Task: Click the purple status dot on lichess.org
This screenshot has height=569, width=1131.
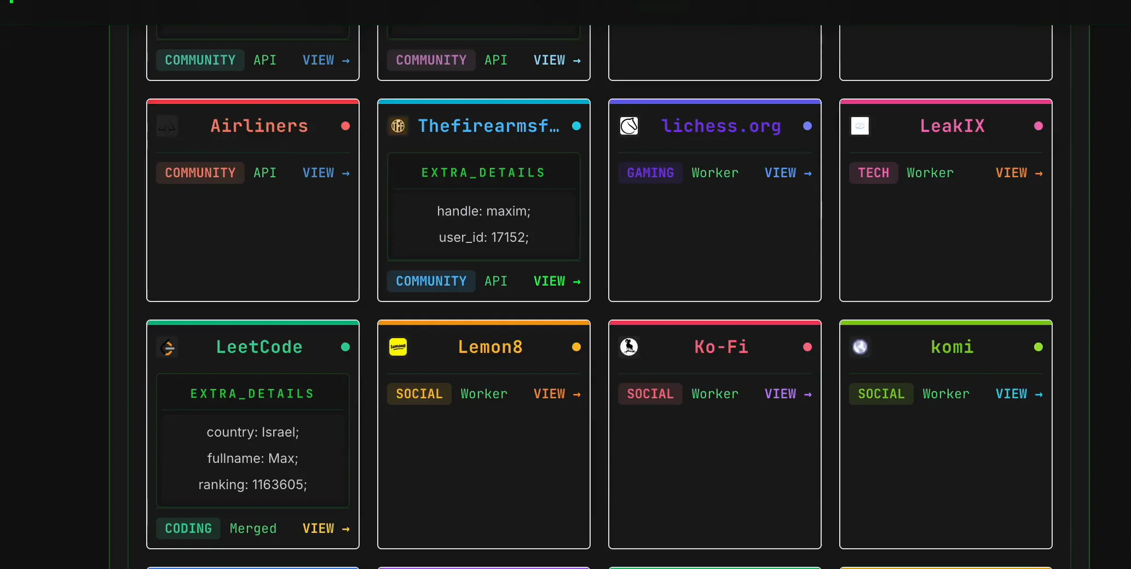Action: pos(807,126)
